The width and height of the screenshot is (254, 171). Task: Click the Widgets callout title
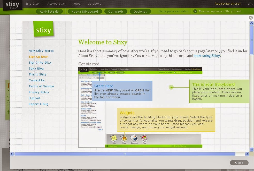127,113
